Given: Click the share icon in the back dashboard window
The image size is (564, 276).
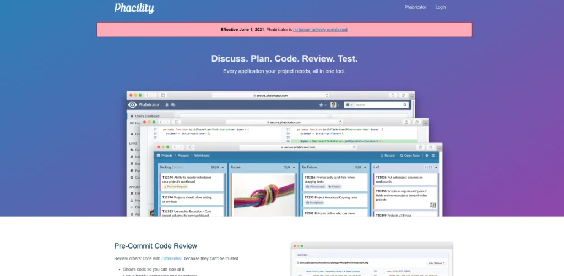Looking at the screenshot, I should click(x=393, y=95).
